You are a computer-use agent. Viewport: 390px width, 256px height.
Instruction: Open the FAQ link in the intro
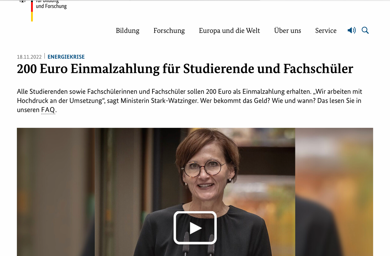48,110
